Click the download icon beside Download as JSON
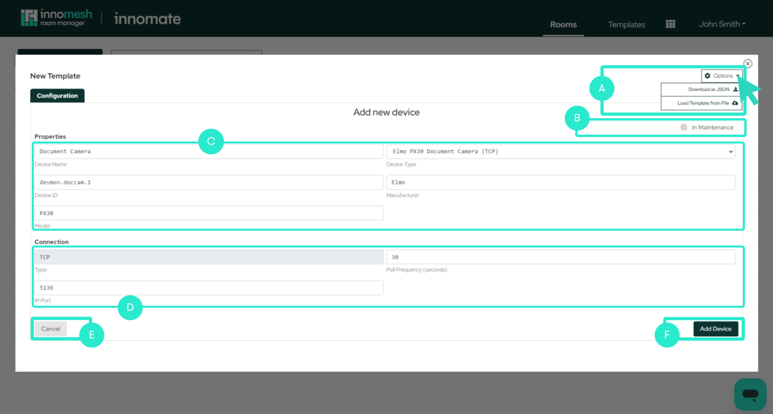This screenshot has width=773, height=414. point(736,89)
